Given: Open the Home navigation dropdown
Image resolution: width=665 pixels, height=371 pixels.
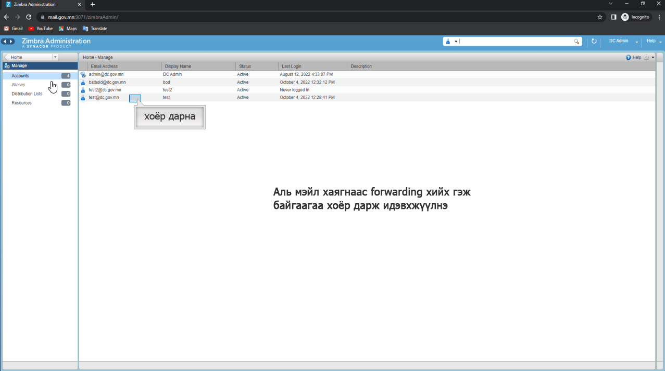Looking at the screenshot, I should (55, 57).
